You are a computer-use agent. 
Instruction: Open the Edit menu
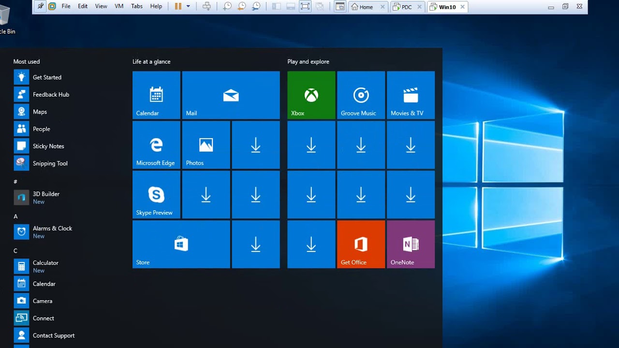coord(83,6)
